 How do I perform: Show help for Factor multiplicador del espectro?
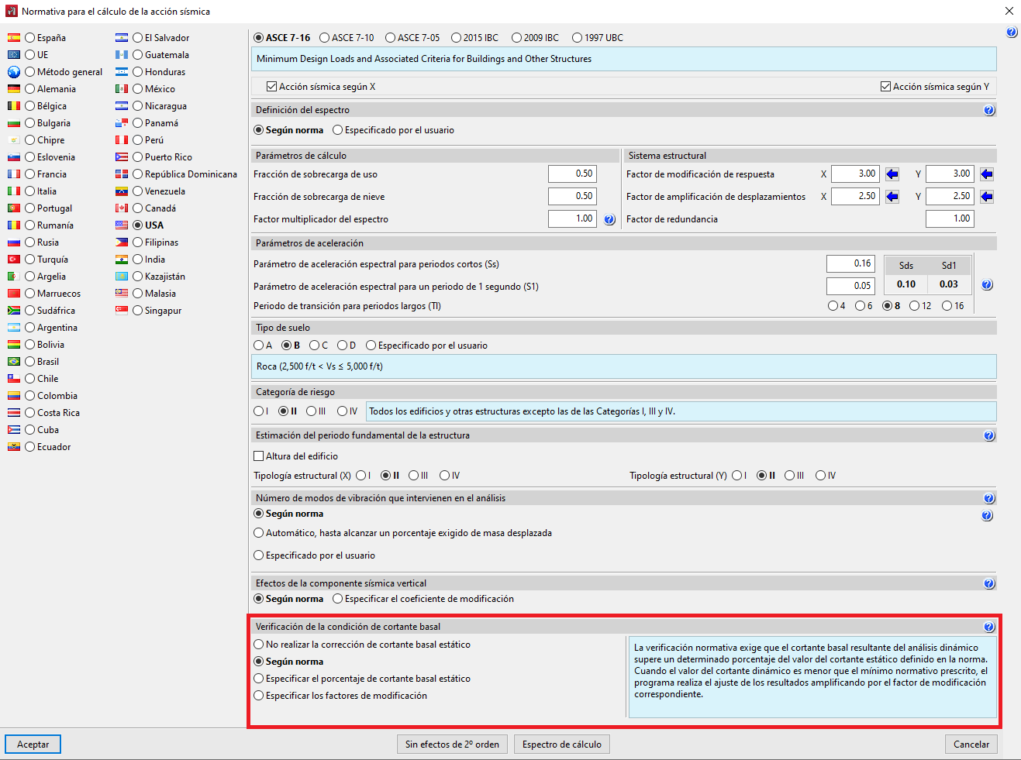(609, 219)
